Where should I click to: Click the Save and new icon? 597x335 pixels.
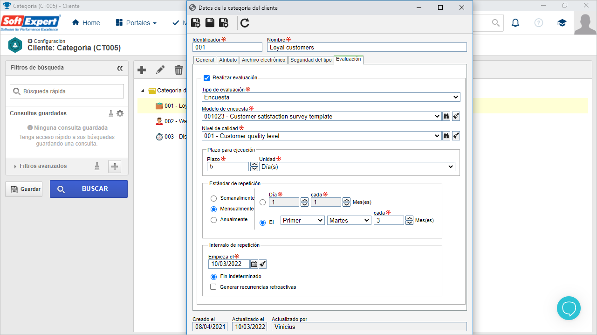point(196,23)
